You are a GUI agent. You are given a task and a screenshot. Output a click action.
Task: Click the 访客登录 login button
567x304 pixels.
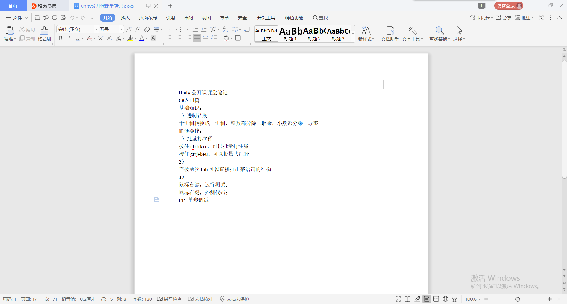click(x=509, y=6)
